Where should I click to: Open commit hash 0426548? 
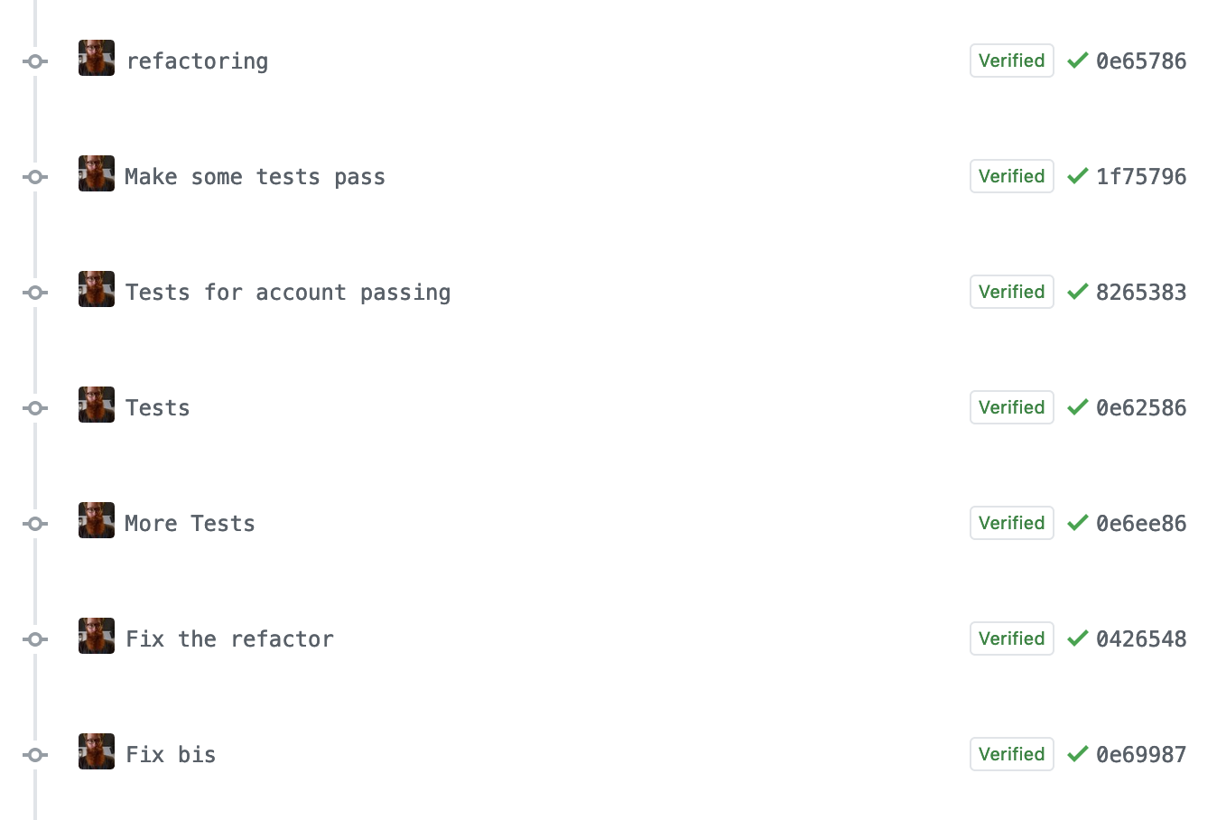coord(1141,638)
